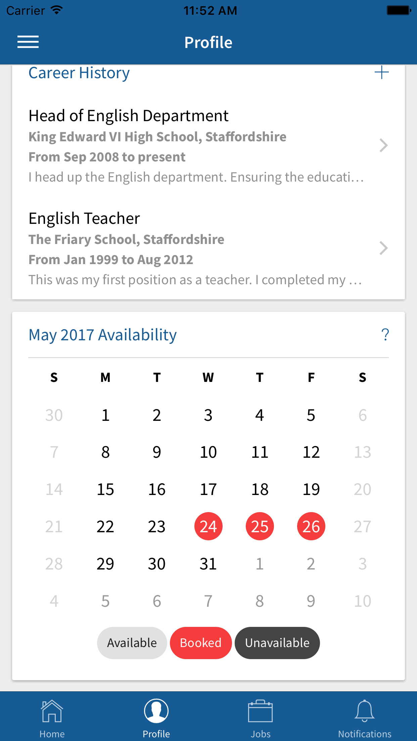The image size is (417, 741).
Task: Switch to the Jobs tab label
Action: point(261,734)
